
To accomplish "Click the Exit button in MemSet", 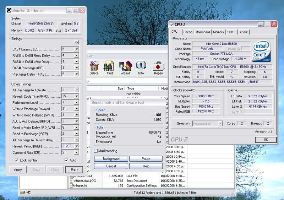I will 74,170.
